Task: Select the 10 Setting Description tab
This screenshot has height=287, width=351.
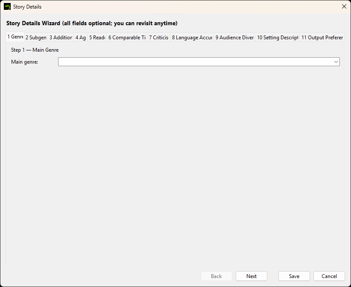Action: tap(277, 37)
